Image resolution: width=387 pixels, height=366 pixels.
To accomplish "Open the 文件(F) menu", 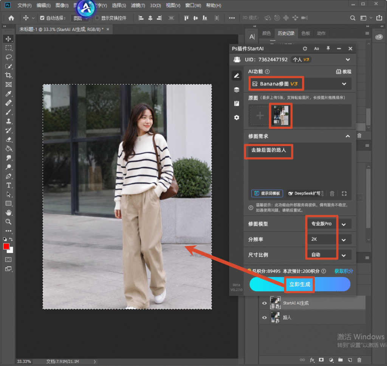I will [x=24, y=5].
